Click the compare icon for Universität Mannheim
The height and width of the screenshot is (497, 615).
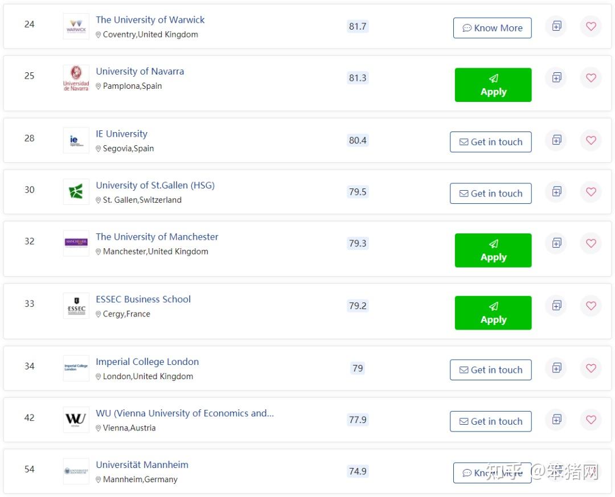(556, 471)
